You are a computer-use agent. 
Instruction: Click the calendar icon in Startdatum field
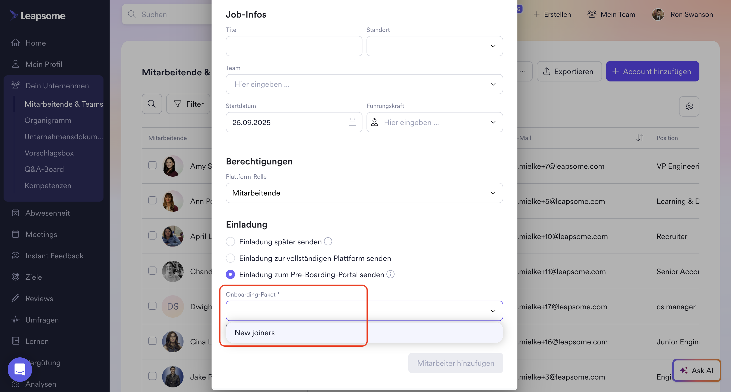pyautogui.click(x=352, y=122)
